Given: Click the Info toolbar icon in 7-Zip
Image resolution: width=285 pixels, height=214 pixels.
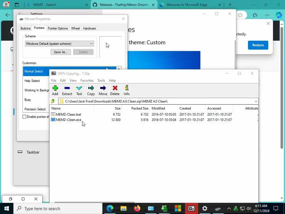Looking at the screenshot, I should (127, 90).
